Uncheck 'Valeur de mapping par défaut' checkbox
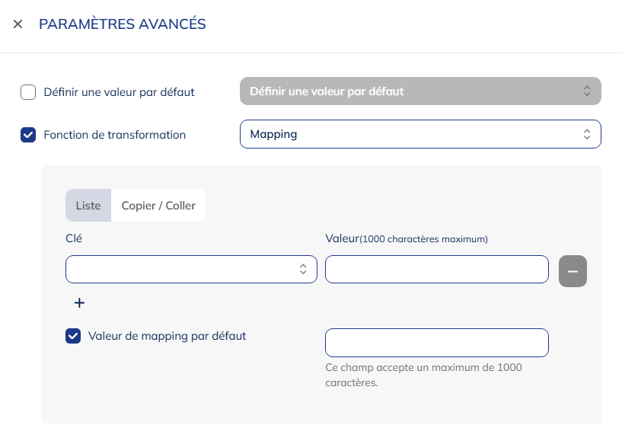Viewport: 622px width, 438px height. (73, 336)
